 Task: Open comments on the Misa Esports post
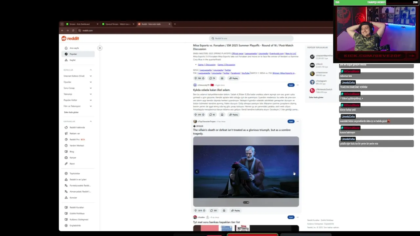click(x=212, y=78)
